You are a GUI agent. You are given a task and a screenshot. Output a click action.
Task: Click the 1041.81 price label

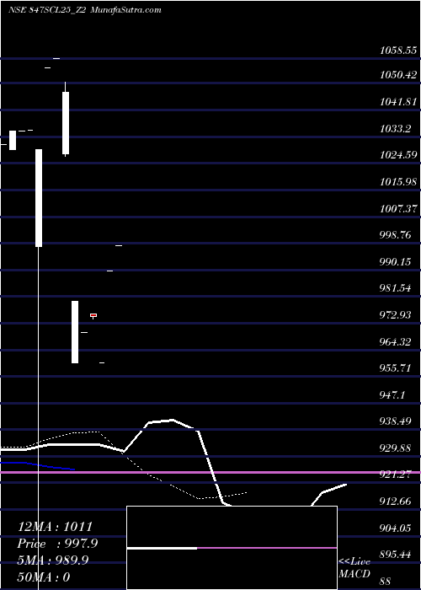coord(398,102)
